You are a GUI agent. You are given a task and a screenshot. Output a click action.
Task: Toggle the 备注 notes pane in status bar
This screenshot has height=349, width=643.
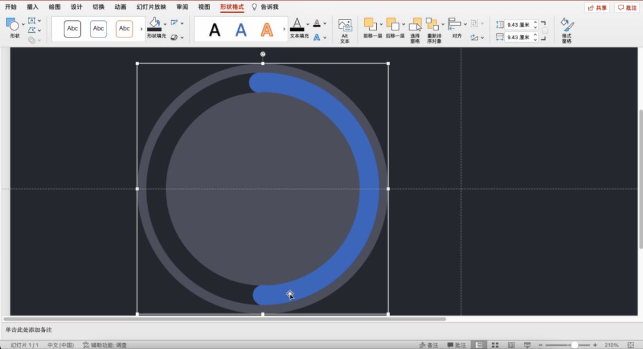tap(429, 345)
